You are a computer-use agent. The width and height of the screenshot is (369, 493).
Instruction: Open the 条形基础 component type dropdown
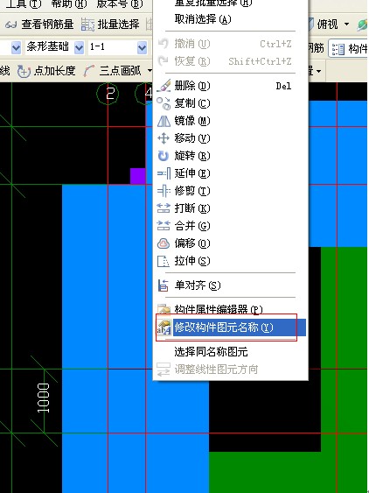click(80, 47)
